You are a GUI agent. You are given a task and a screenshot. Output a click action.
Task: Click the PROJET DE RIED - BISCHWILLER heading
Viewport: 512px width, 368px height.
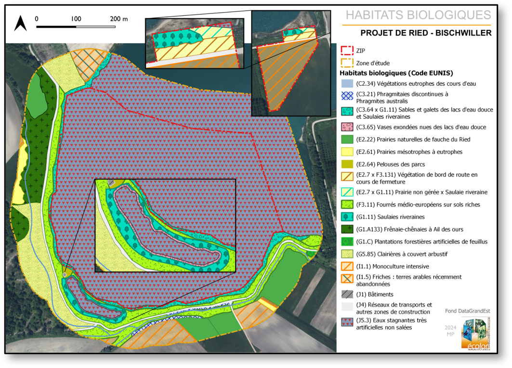click(x=426, y=33)
